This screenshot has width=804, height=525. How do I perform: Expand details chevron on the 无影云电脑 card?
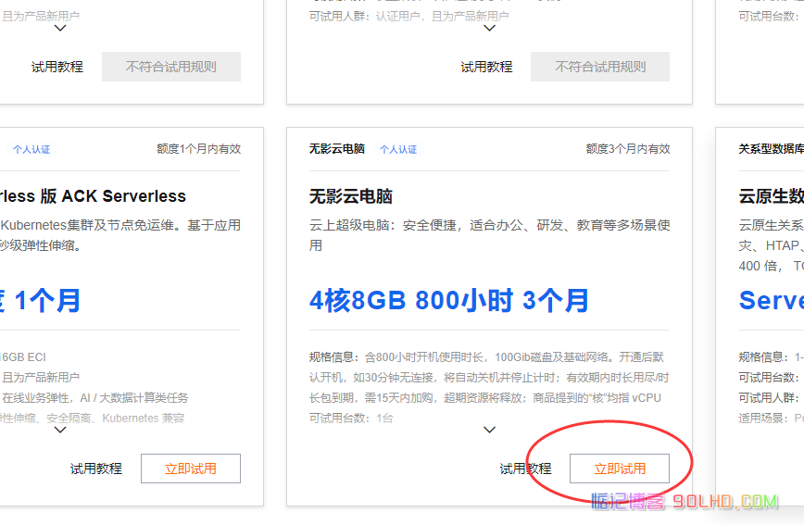490,430
